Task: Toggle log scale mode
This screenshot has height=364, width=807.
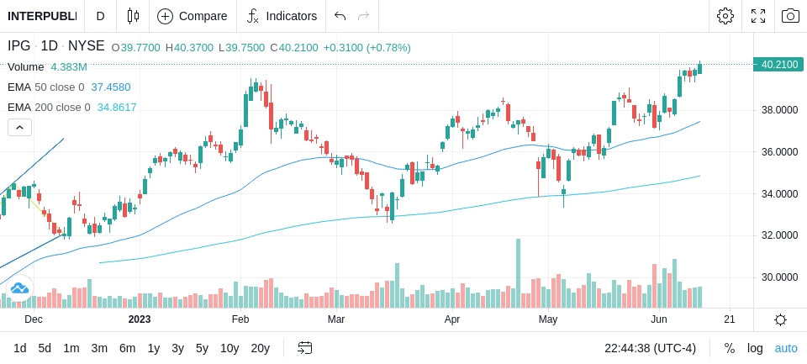Action: coord(755,349)
